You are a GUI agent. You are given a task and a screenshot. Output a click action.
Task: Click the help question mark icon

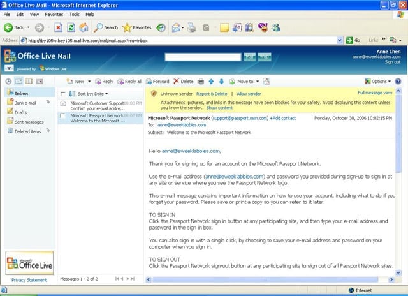click(398, 82)
